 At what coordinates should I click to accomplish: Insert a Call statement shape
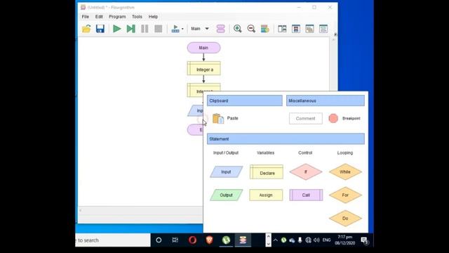point(306,195)
